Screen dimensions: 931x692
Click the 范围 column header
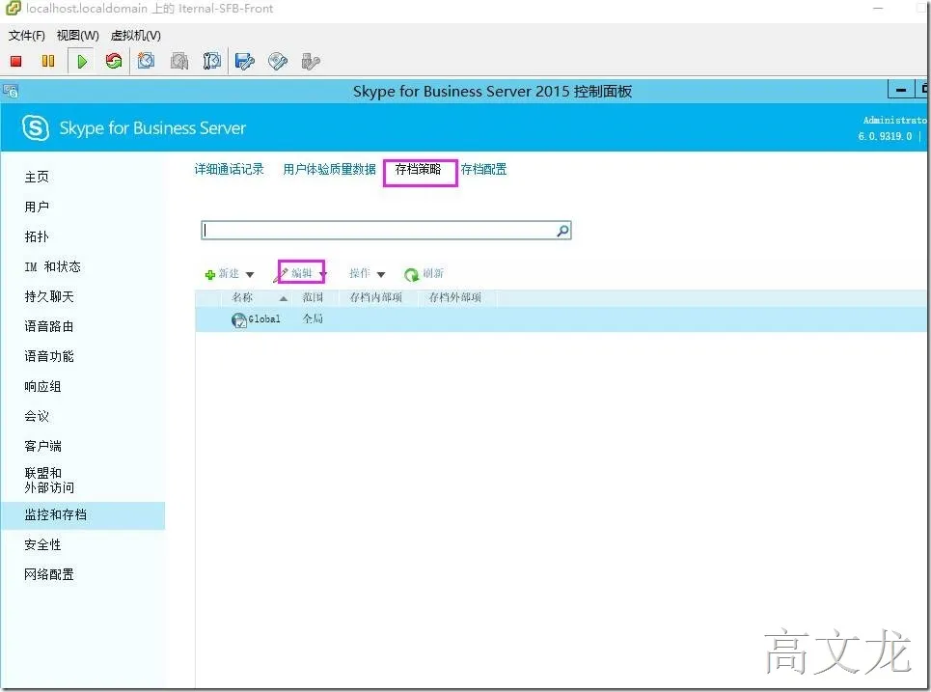(x=313, y=297)
